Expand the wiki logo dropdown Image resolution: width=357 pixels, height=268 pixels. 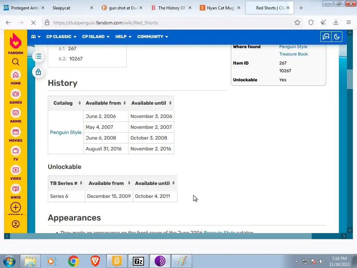[36, 37]
